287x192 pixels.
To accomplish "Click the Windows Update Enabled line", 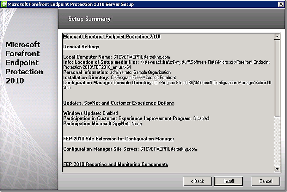I will pyautogui.click(x=90, y=113).
